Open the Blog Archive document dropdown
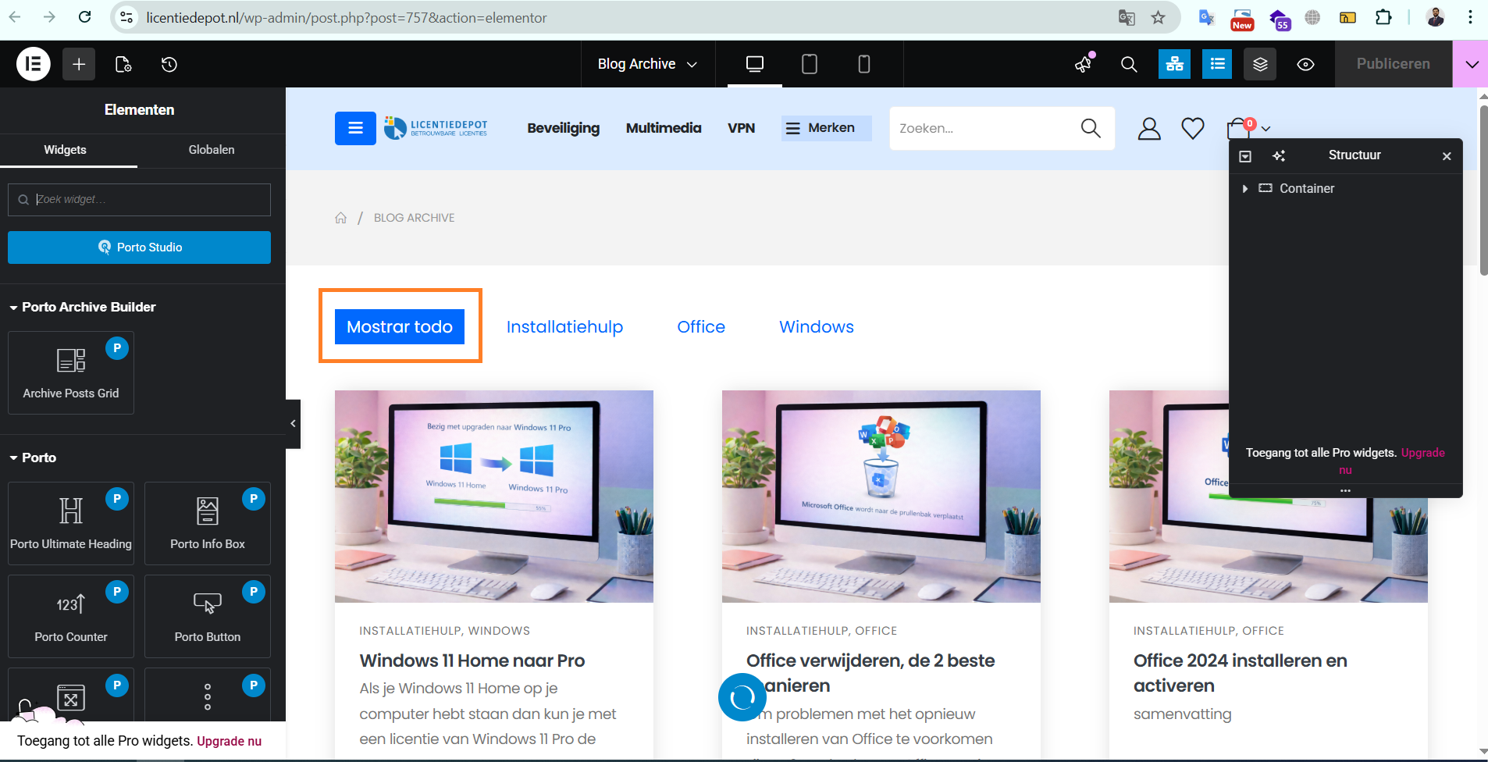The image size is (1488, 762). tap(647, 64)
